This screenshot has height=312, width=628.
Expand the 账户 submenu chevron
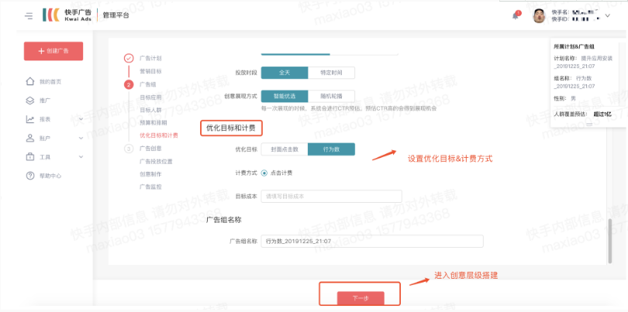[81, 138]
